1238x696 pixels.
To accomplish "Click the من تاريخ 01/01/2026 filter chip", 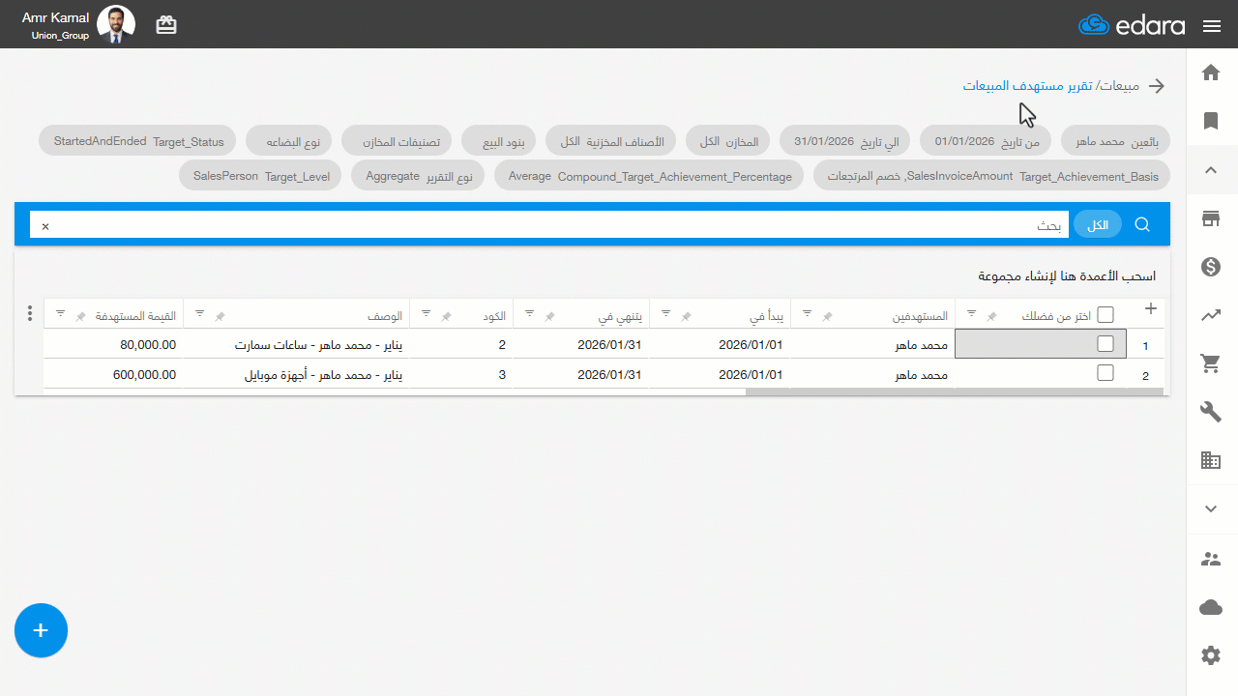I will (x=987, y=141).
